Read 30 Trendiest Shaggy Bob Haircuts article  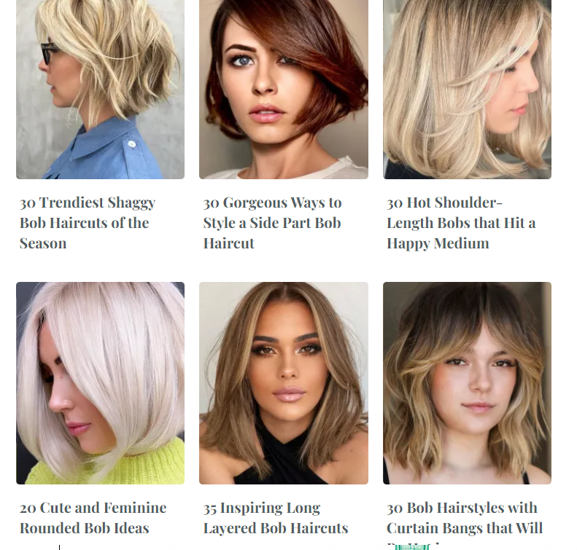(88, 223)
